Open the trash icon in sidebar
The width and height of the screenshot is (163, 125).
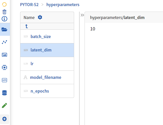click(4, 12)
